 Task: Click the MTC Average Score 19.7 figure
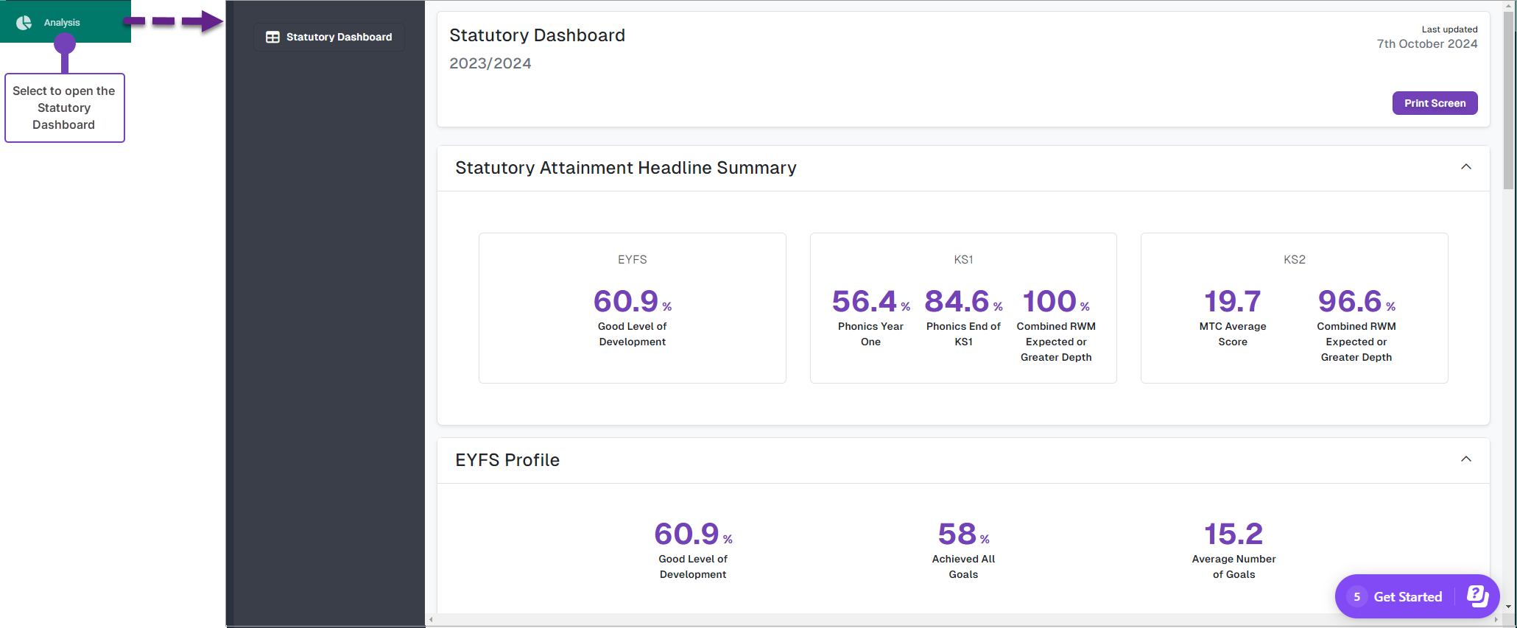(1232, 301)
